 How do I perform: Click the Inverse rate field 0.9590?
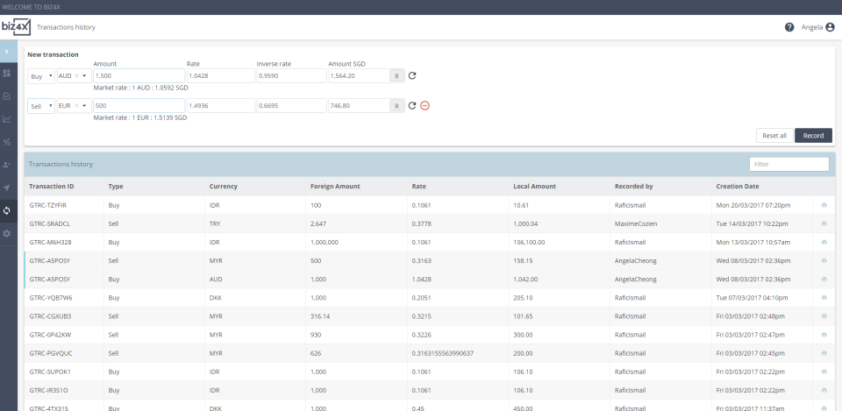[x=291, y=76]
